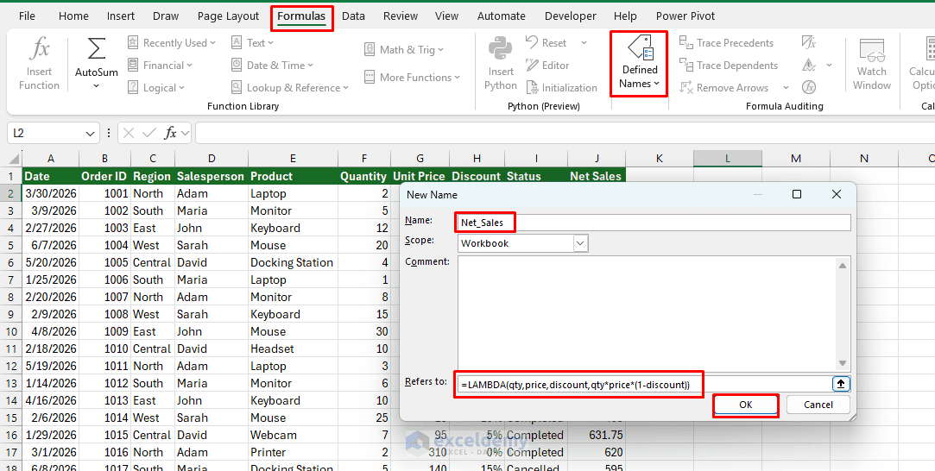Open Lookup & Reference functions dropdown
The image size is (935, 471).
(x=289, y=87)
